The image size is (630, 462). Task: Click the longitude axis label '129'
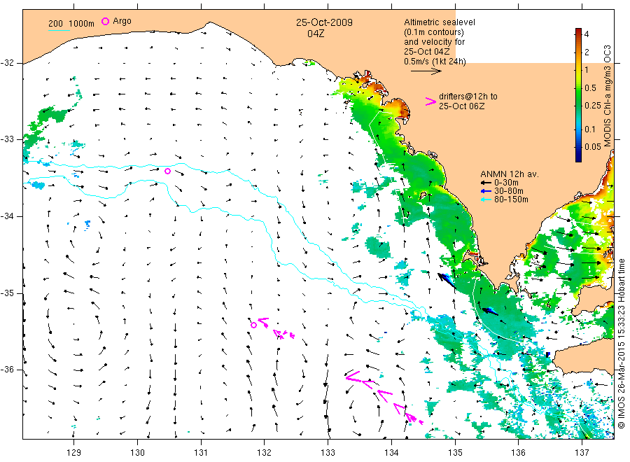click(74, 453)
